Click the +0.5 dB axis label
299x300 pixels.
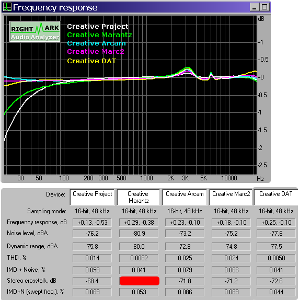coord(263,60)
